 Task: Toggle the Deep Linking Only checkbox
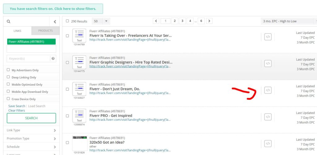(8, 77)
